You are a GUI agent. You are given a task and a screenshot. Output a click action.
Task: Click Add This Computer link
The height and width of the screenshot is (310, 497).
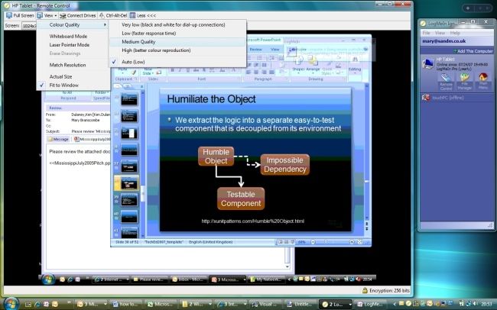click(x=473, y=51)
